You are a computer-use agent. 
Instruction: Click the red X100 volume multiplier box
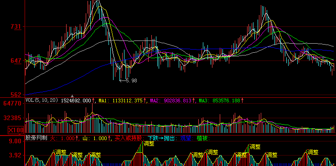click(x=16, y=130)
